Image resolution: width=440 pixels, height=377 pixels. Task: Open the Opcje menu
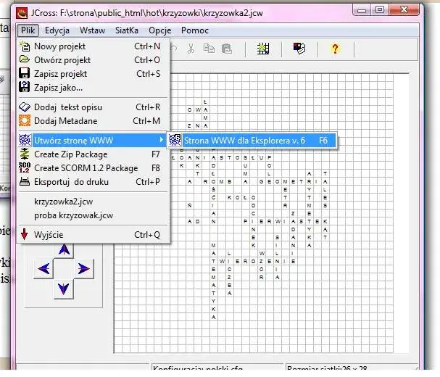(x=160, y=30)
